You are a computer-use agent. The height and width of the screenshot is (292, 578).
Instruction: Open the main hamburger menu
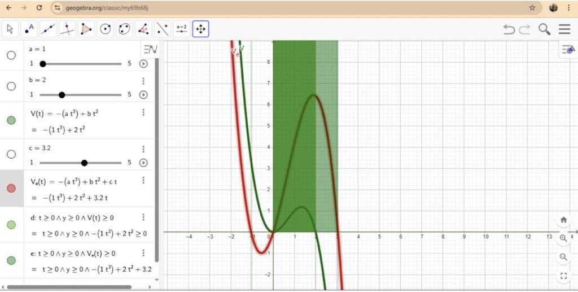click(x=564, y=29)
